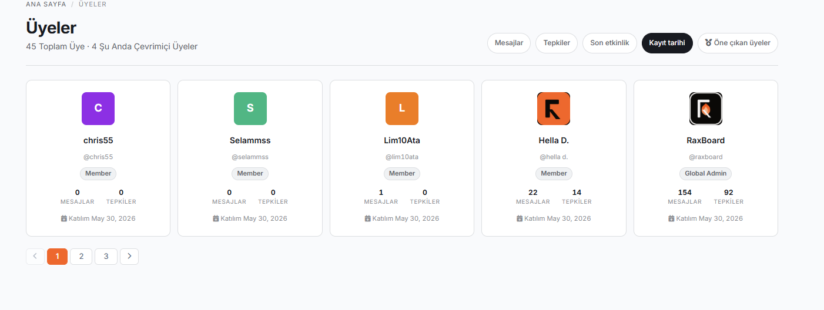This screenshot has height=310, width=824.
Task: Click 1 message count for Lim10Ata
Action: (381, 192)
